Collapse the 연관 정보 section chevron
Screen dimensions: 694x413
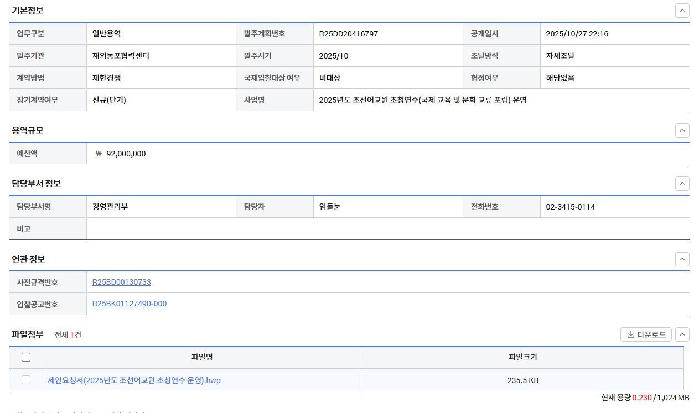[682, 259]
